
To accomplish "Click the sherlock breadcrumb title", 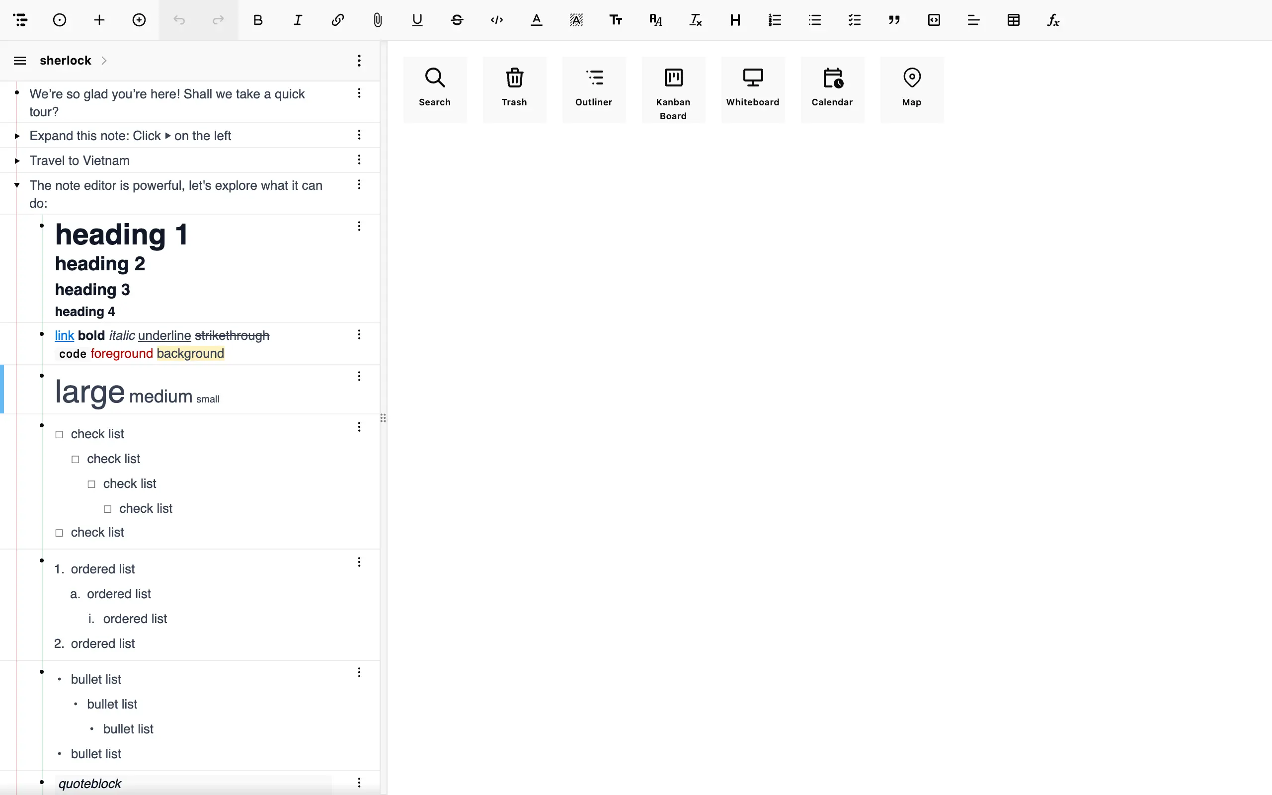I will tap(65, 61).
